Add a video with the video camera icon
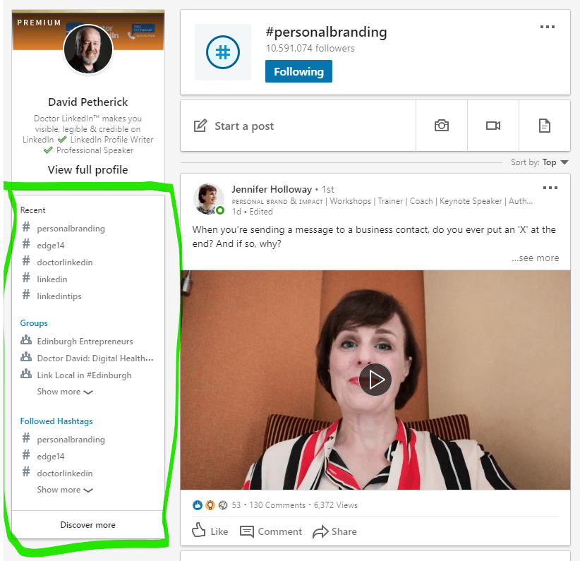This screenshot has width=580, height=561. (493, 126)
